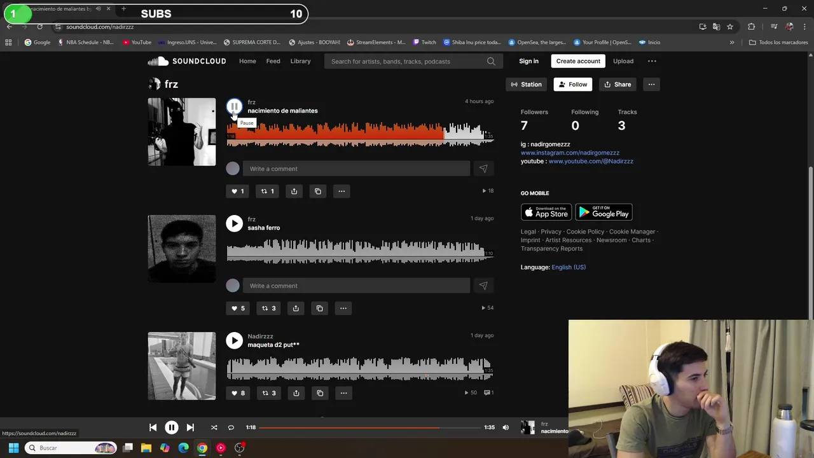The width and height of the screenshot is (814, 458).
Task: Open the Library menu item
Action: 300,61
